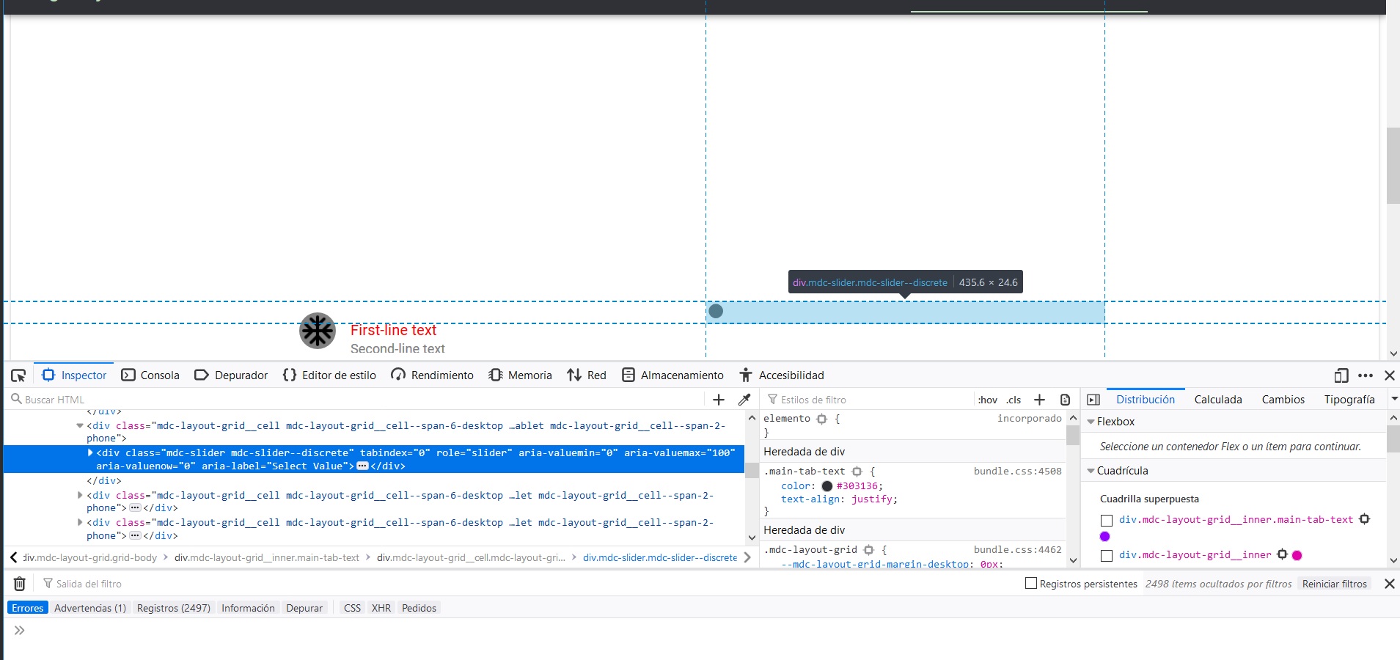The image size is (1400, 660).
Task: Add a new style rule
Action: (1039, 400)
